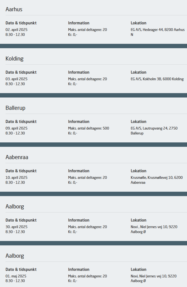Select the date 03. april 2025
Image resolution: width=187 pixels, height=287 pixels.
(x=17, y=79)
